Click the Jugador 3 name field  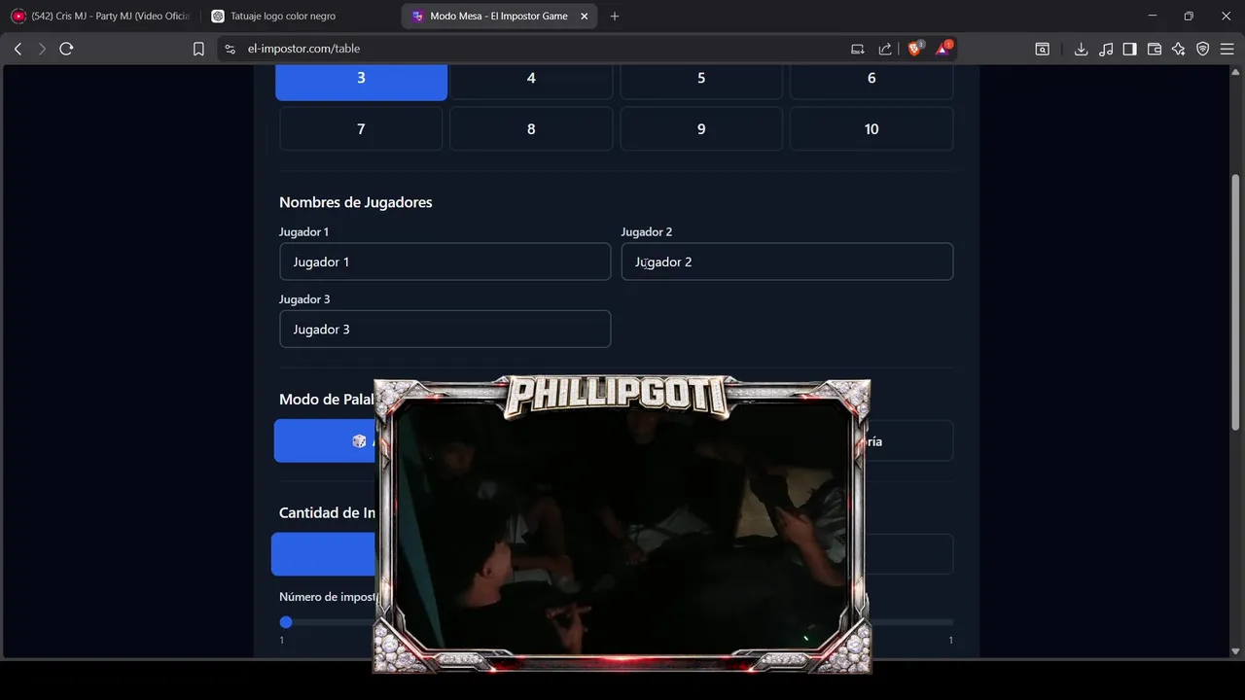click(x=445, y=329)
